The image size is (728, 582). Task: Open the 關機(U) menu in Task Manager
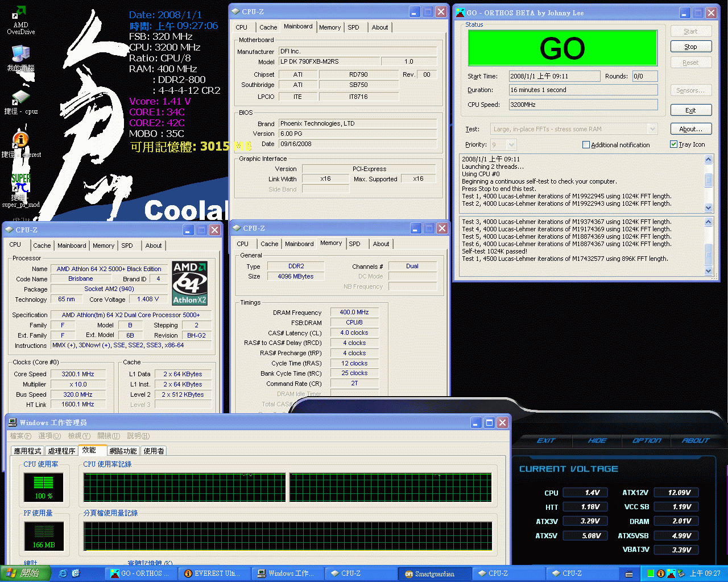(x=109, y=436)
